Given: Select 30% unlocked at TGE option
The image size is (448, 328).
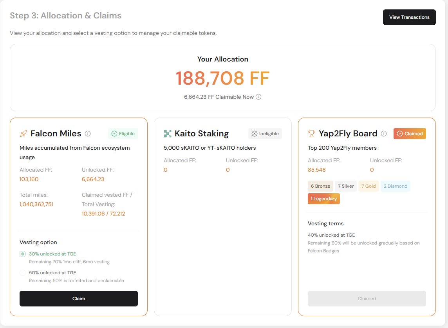Looking at the screenshot, I should 23,254.
